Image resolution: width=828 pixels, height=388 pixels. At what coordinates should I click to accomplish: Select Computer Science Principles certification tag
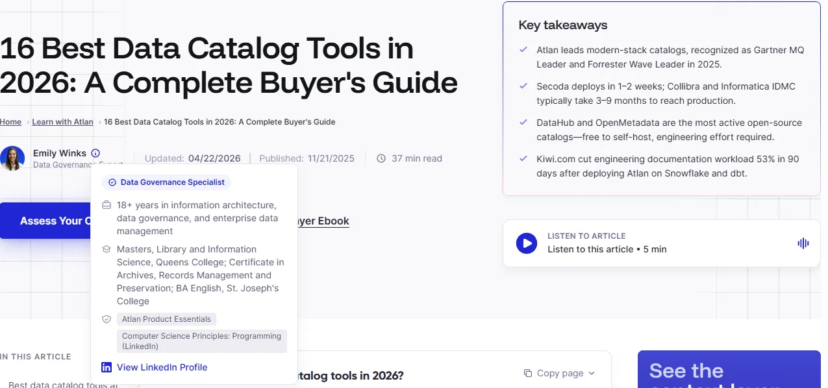(202, 341)
